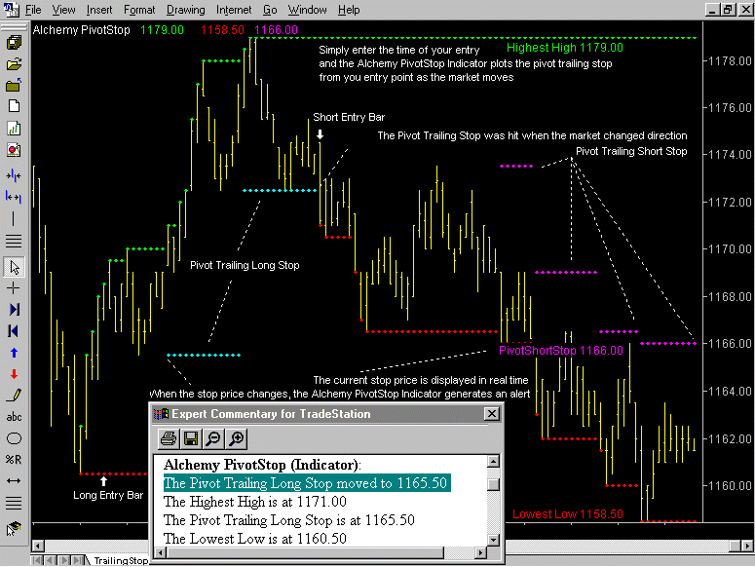The image size is (755, 567).
Task: Click commentary horizontal scroll left arrow
Action: point(162,552)
